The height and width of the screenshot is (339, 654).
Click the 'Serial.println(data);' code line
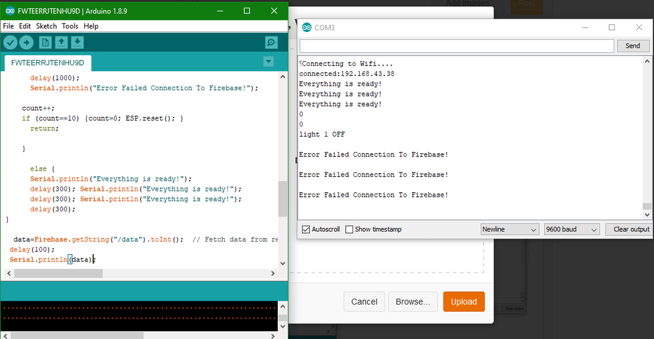pos(52,260)
